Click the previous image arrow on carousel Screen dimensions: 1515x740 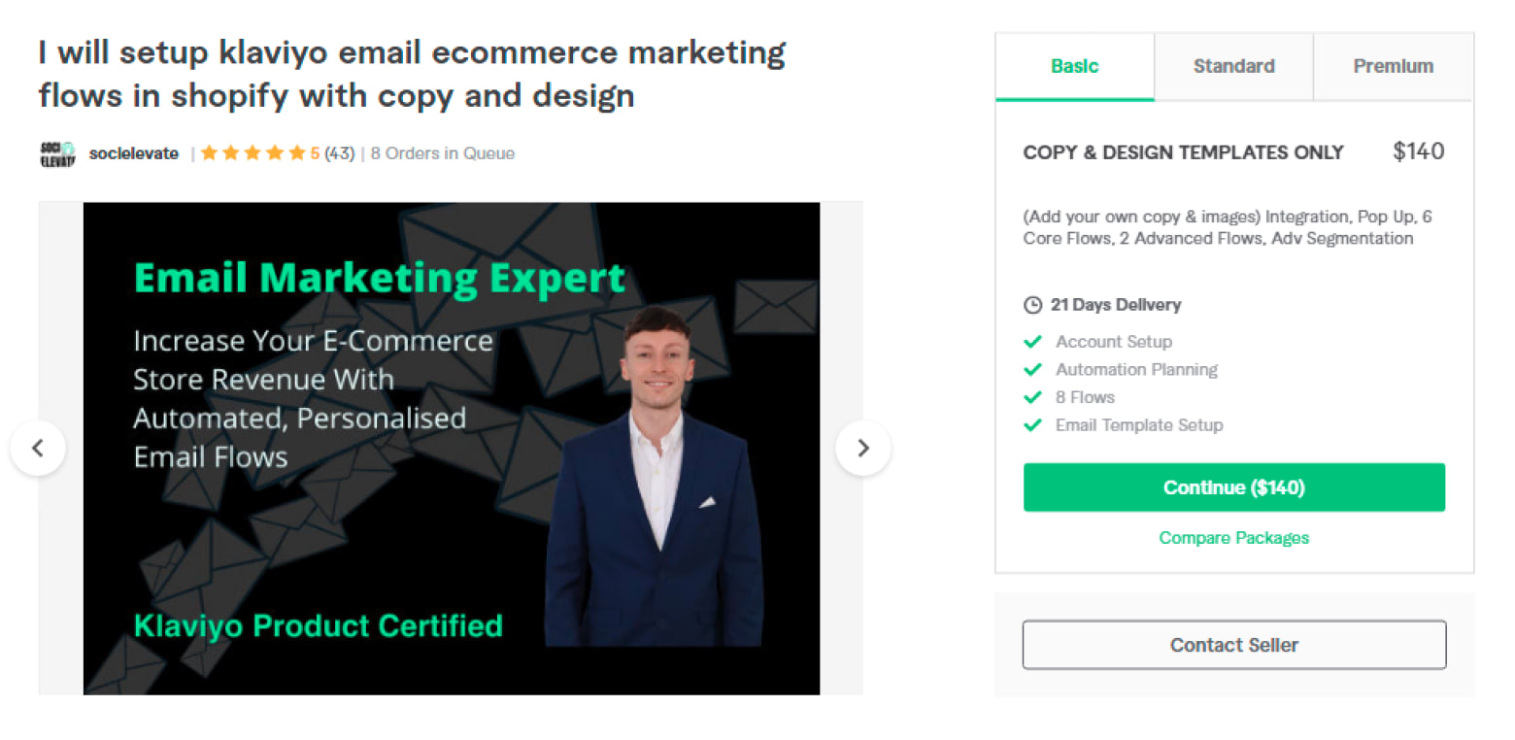point(38,448)
